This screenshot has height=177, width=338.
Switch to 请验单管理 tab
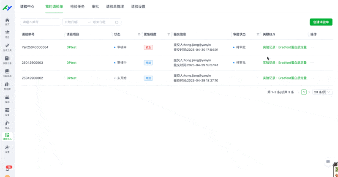tap(115, 6)
